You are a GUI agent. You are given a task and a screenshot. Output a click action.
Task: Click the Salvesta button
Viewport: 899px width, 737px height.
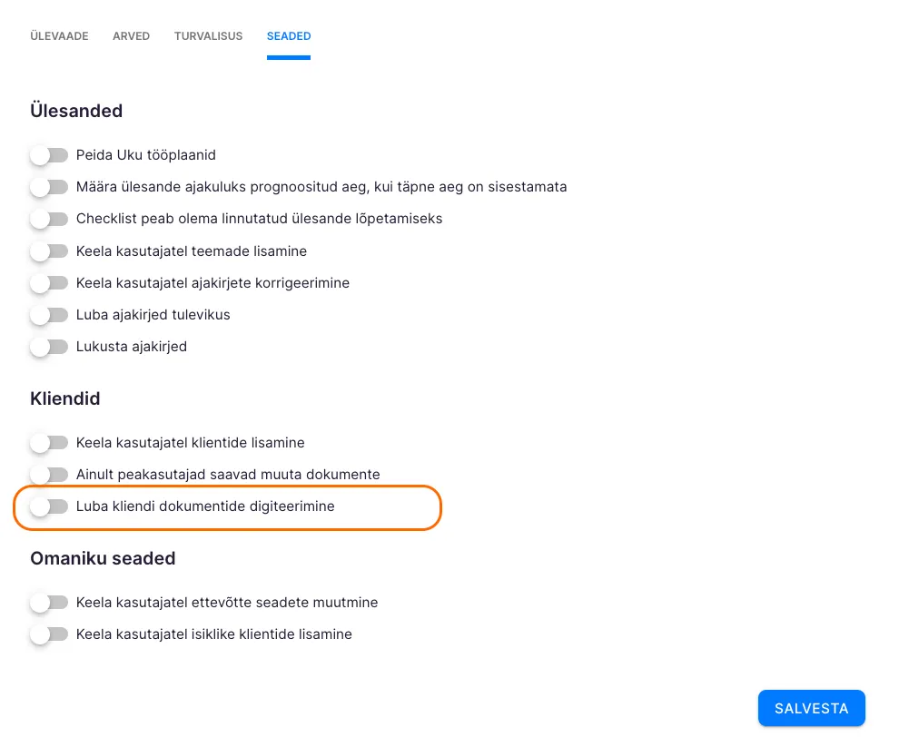point(811,709)
